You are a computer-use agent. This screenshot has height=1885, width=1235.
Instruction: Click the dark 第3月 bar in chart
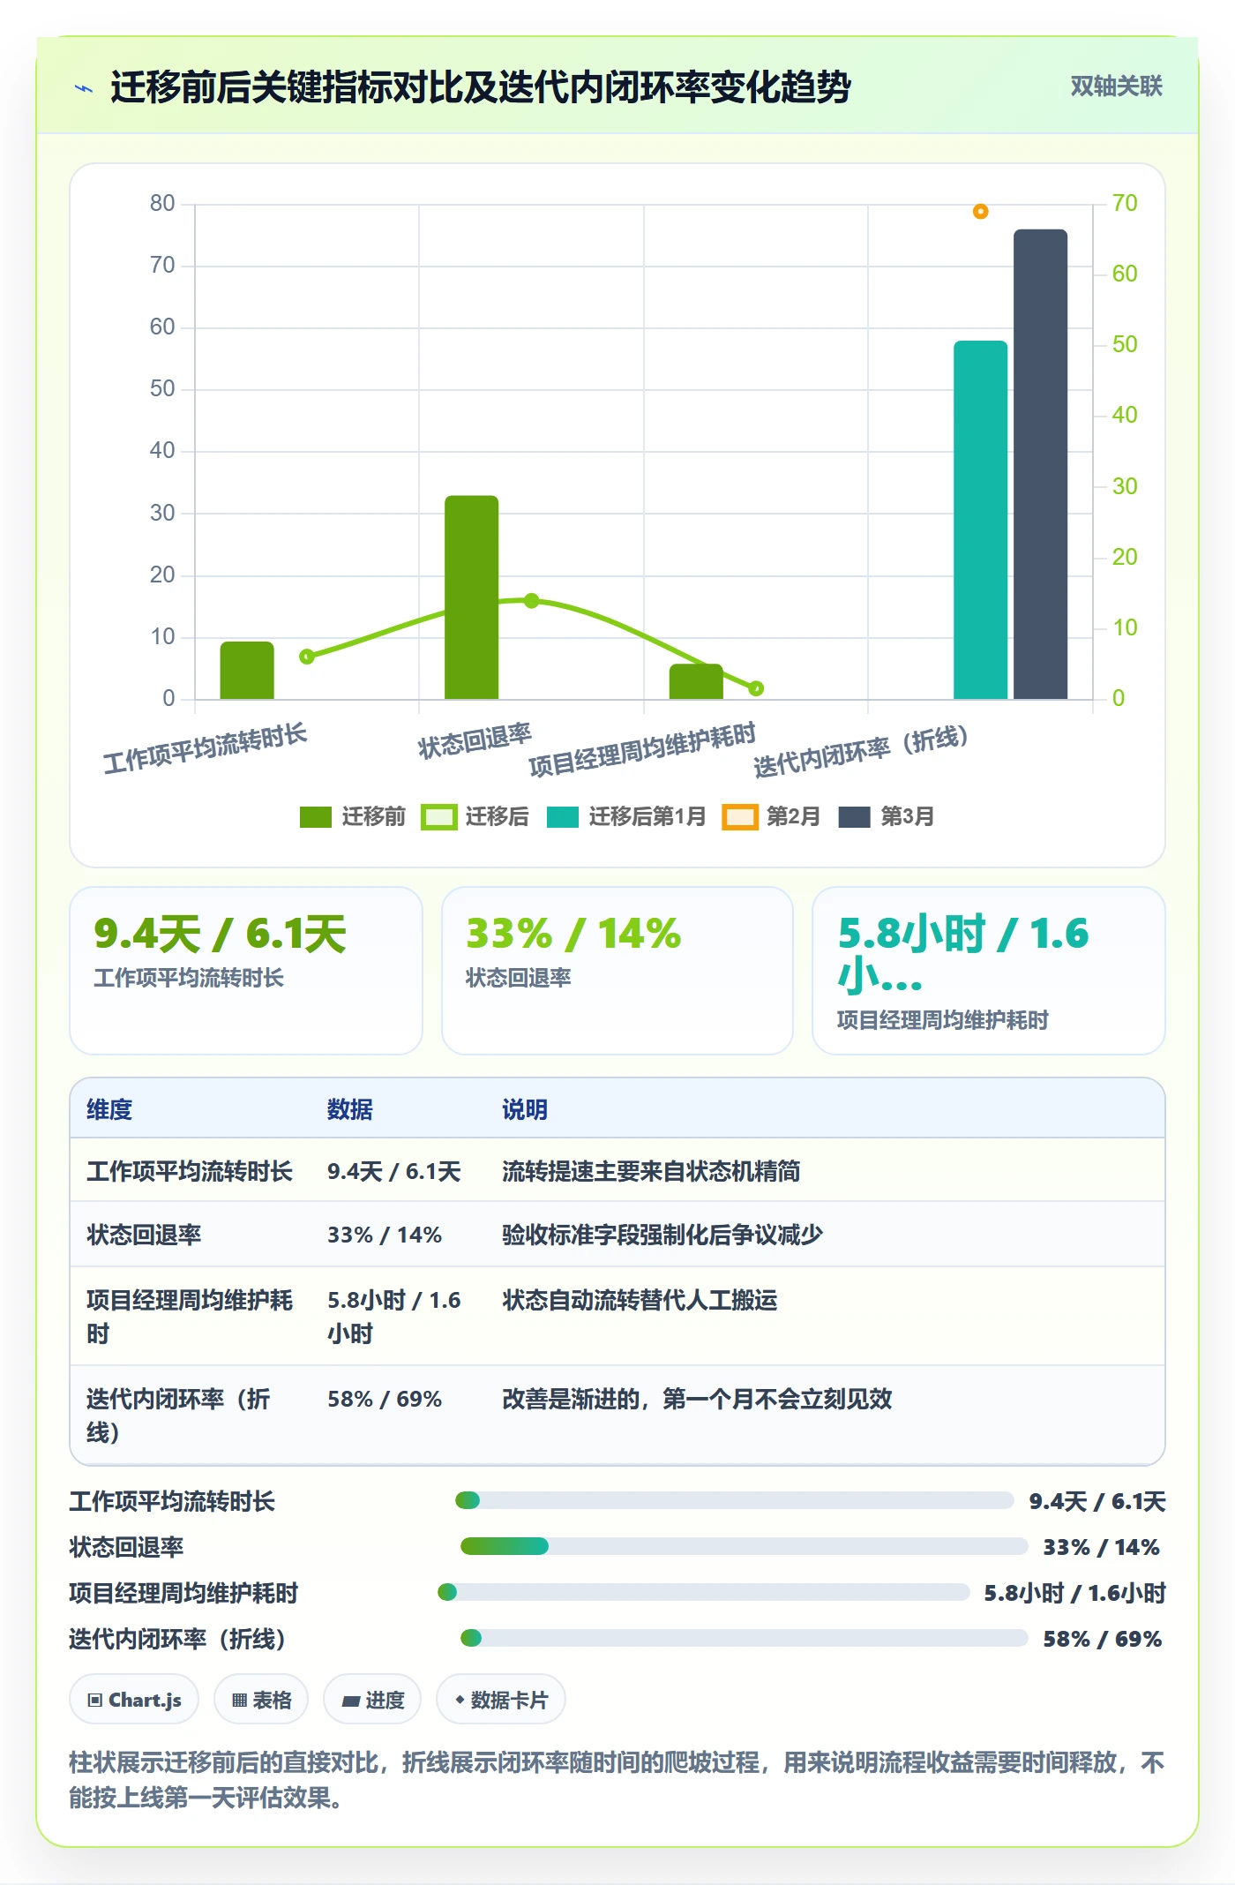pyautogui.click(x=1040, y=464)
